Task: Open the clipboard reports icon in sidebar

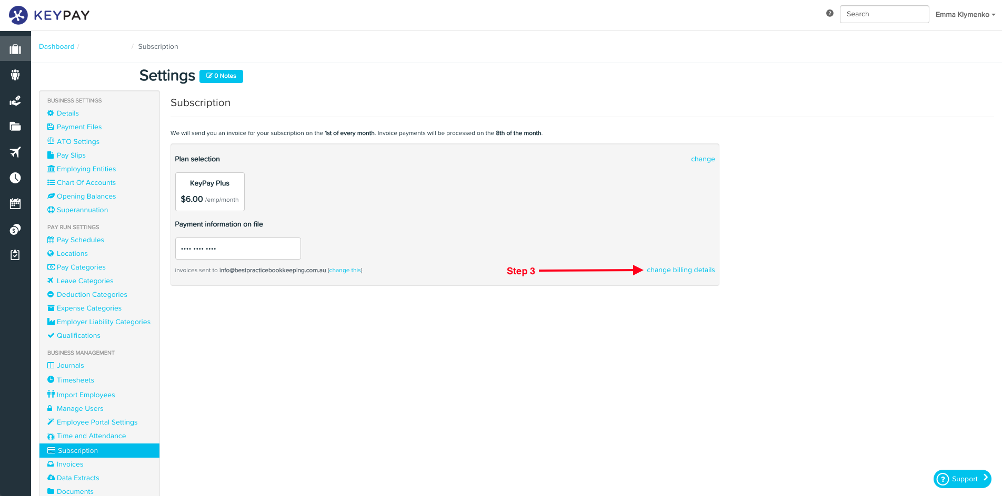Action: (x=15, y=255)
